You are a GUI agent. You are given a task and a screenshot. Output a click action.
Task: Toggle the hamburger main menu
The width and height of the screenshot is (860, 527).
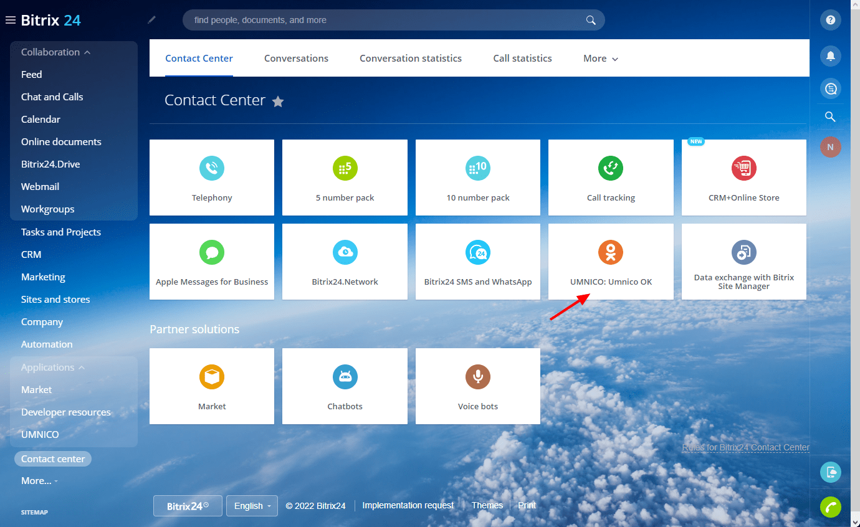[x=10, y=21]
